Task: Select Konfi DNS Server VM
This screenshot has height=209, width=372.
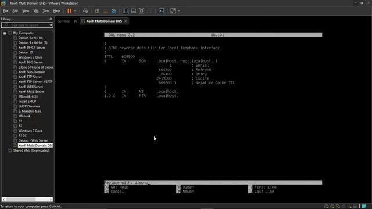Action: click(31, 62)
